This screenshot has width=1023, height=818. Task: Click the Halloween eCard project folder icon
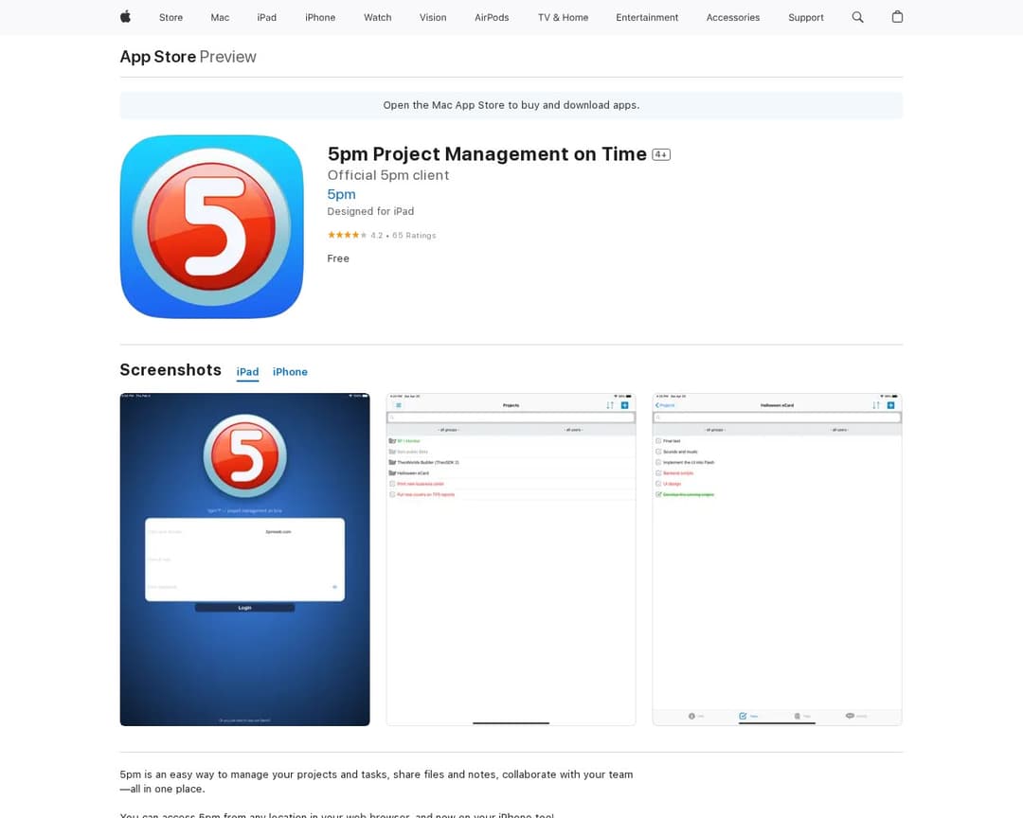pos(392,472)
